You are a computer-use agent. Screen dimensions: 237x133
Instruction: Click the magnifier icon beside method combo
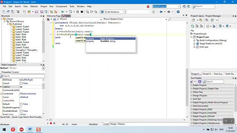tap(170, 19)
